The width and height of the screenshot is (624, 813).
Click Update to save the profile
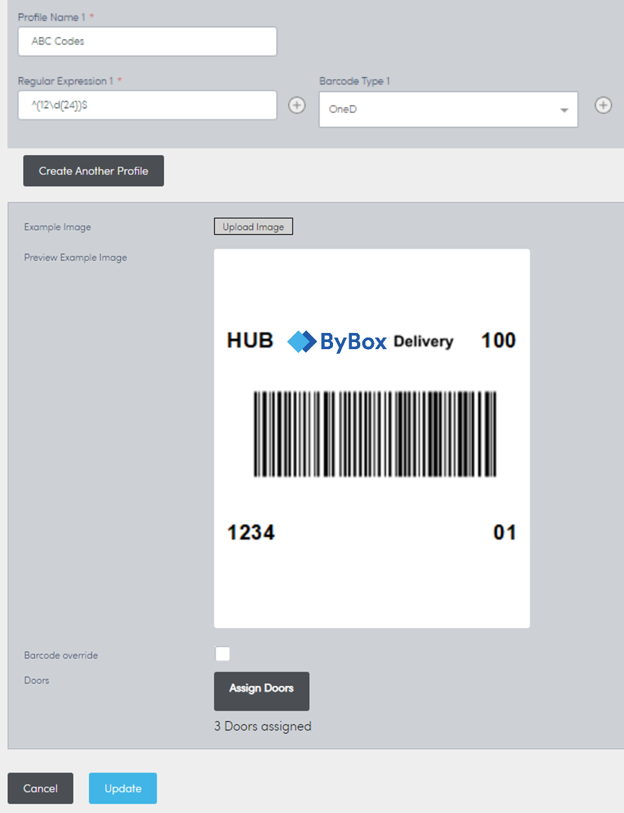click(122, 788)
